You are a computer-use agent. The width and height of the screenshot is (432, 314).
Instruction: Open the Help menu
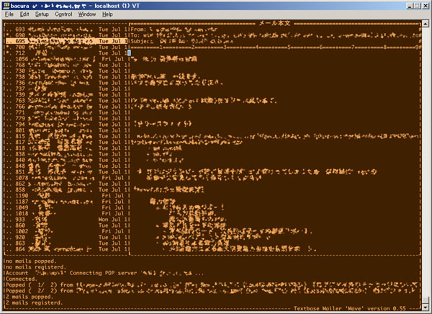click(107, 14)
